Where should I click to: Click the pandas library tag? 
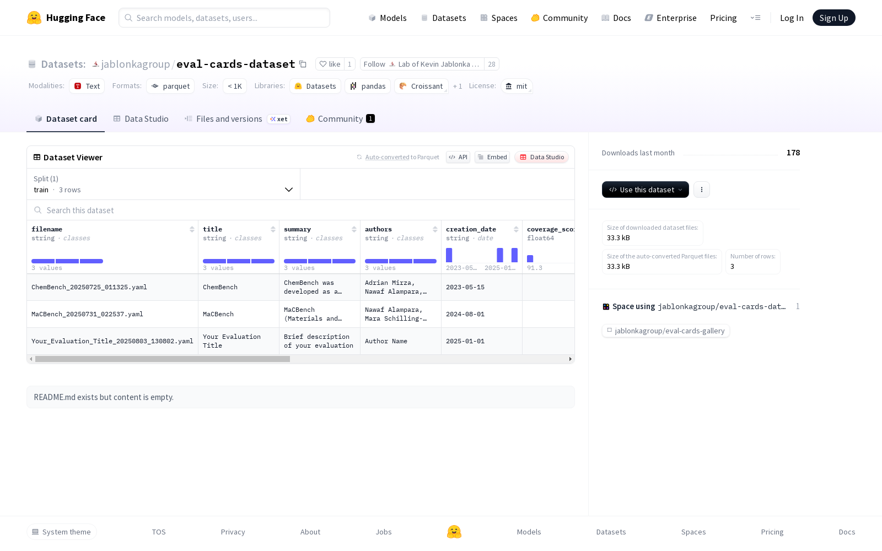tap(368, 86)
